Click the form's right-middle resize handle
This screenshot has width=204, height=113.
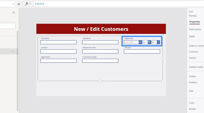point(163,59)
